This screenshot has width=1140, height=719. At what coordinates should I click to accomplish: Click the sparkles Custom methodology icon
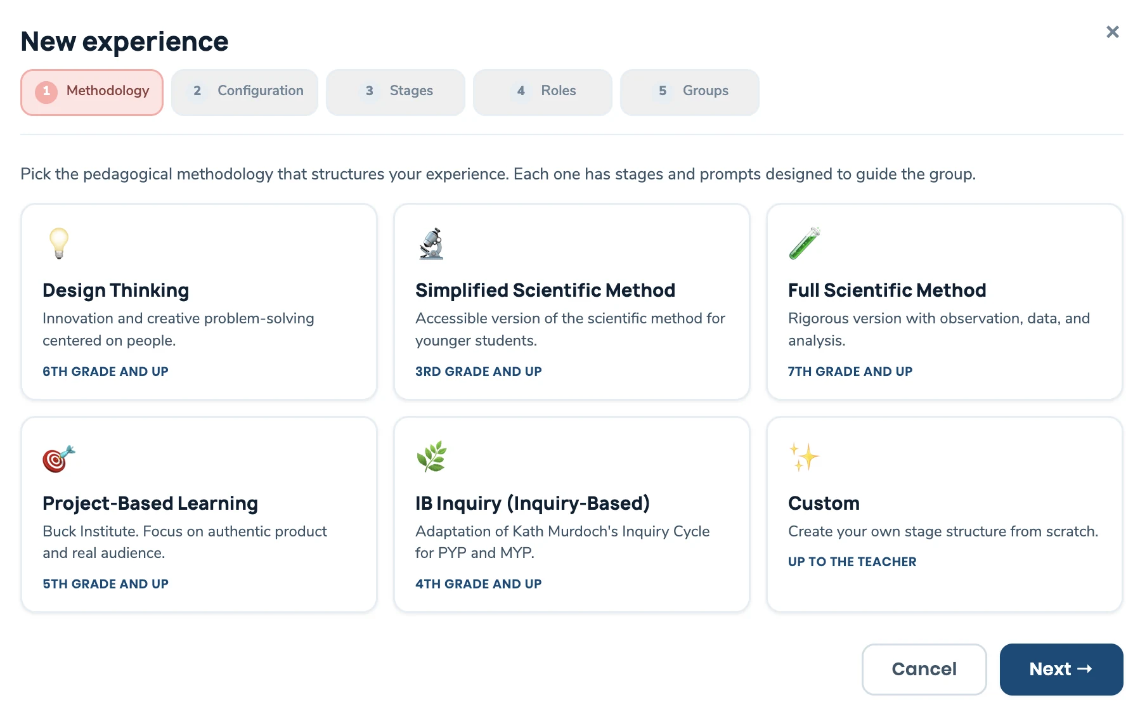point(804,457)
